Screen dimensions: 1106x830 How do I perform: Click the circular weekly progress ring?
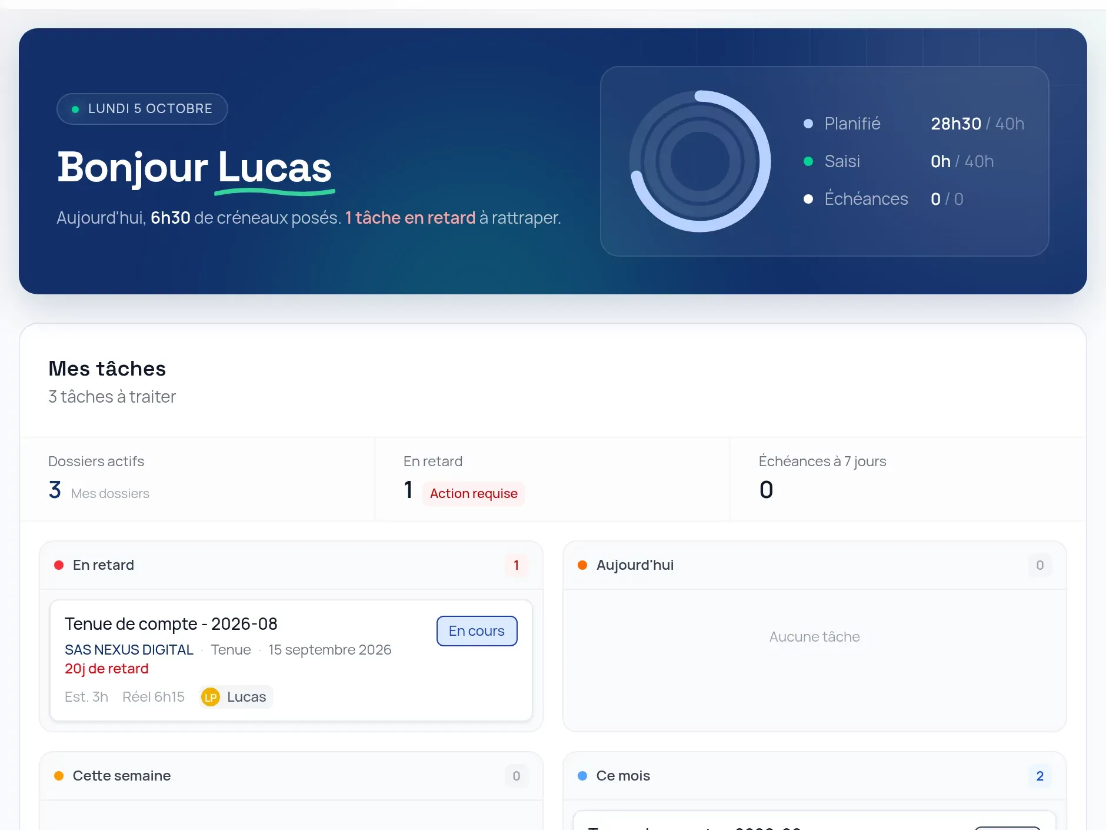pyautogui.click(x=700, y=161)
